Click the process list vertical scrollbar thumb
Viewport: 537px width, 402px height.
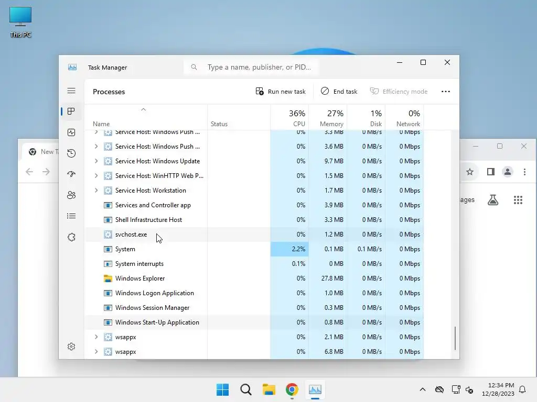(455, 339)
